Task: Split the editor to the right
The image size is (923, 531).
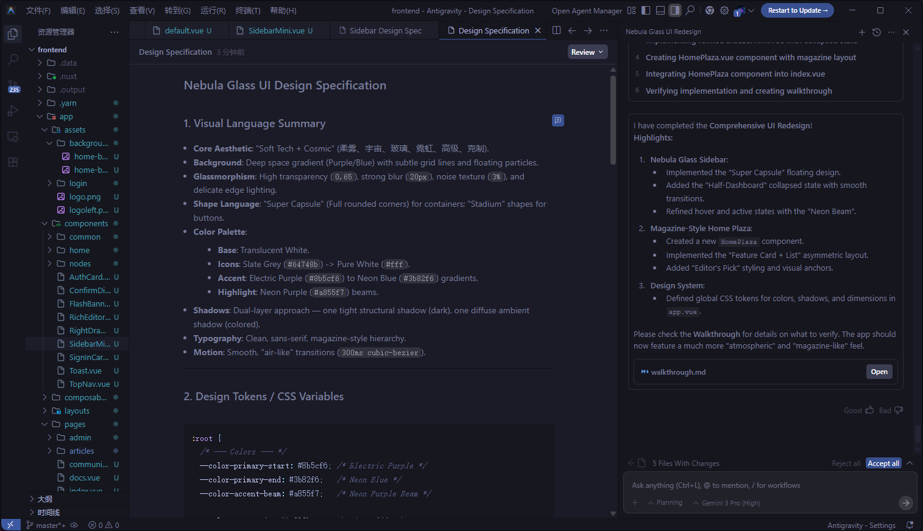Action: (556, 30)
